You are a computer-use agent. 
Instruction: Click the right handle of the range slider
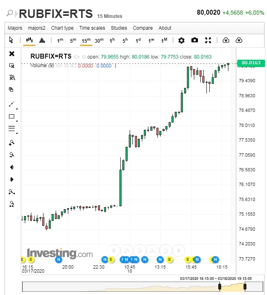click(245, 287)
